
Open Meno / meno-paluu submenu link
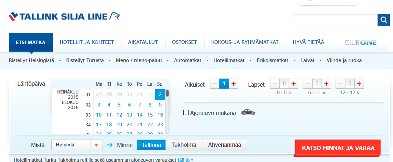coord(139,60)
